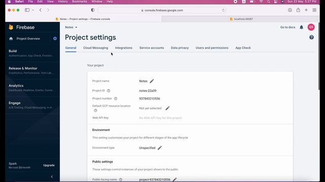Edit public-facing name pencil icon
The image size is (325, 182).
pyautogui.click(x=175, y=179)
